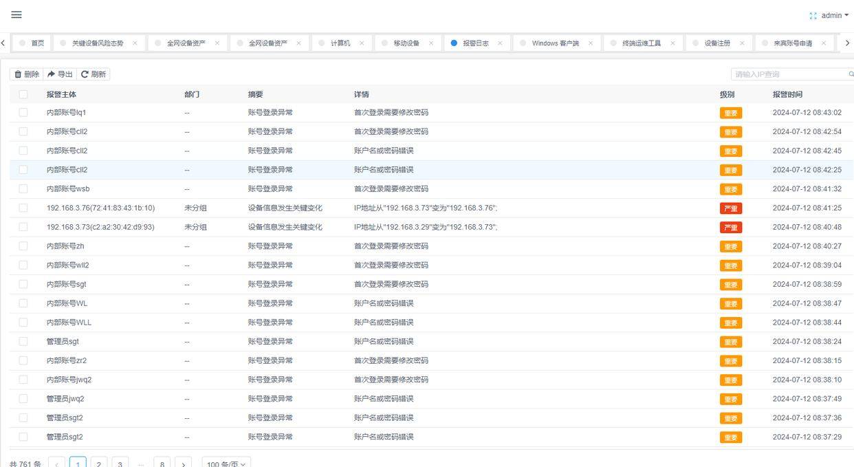
Task: Switch to the 移动设备 tab
Action: click(x=406, y=43)
